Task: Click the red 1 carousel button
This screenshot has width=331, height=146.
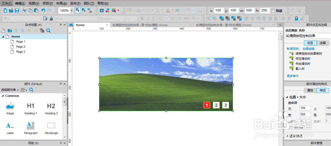Action: [207, 105]
